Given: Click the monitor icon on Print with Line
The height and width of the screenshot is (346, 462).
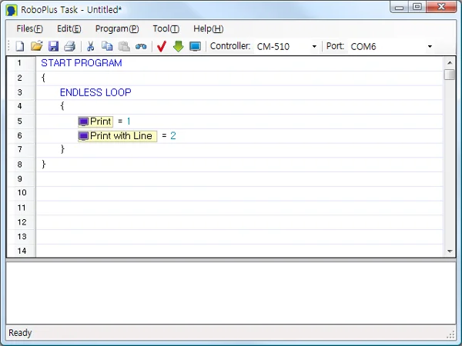Looking at the screenshot, I should click(x=83, y=136).
